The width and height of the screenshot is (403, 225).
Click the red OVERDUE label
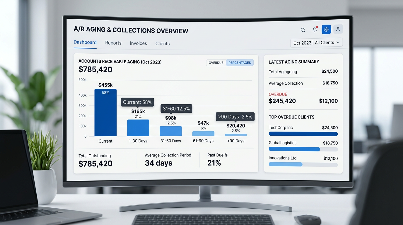(278, 94)
